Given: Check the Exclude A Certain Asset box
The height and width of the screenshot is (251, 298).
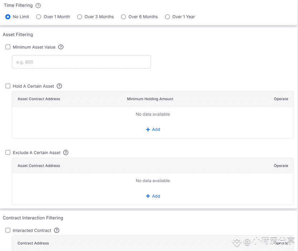Looking at the screenshot, I should (x=8, y=153).
